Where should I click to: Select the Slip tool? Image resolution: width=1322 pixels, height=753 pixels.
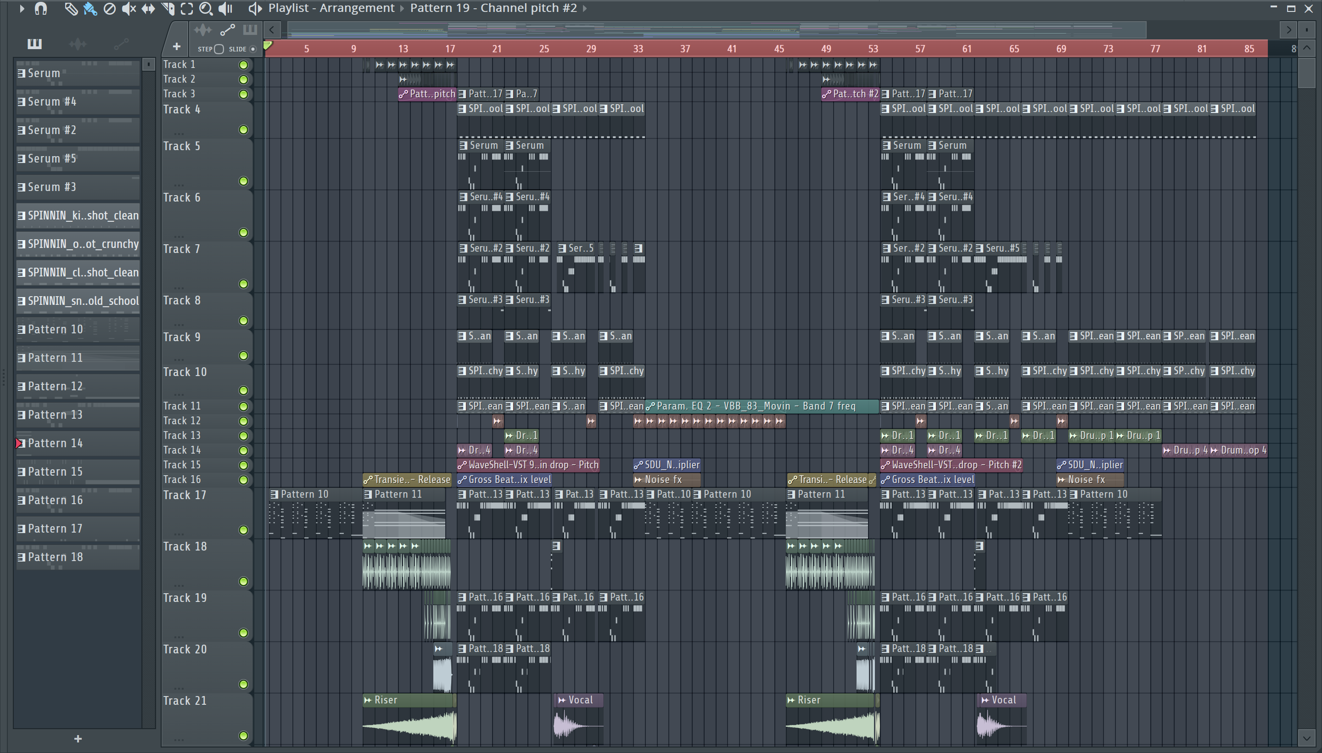[148, 8]
